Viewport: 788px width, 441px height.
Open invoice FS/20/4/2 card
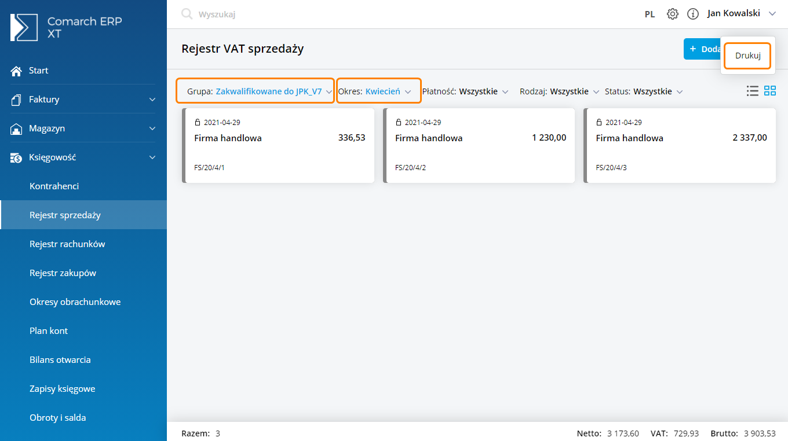(x=480, y=145)
